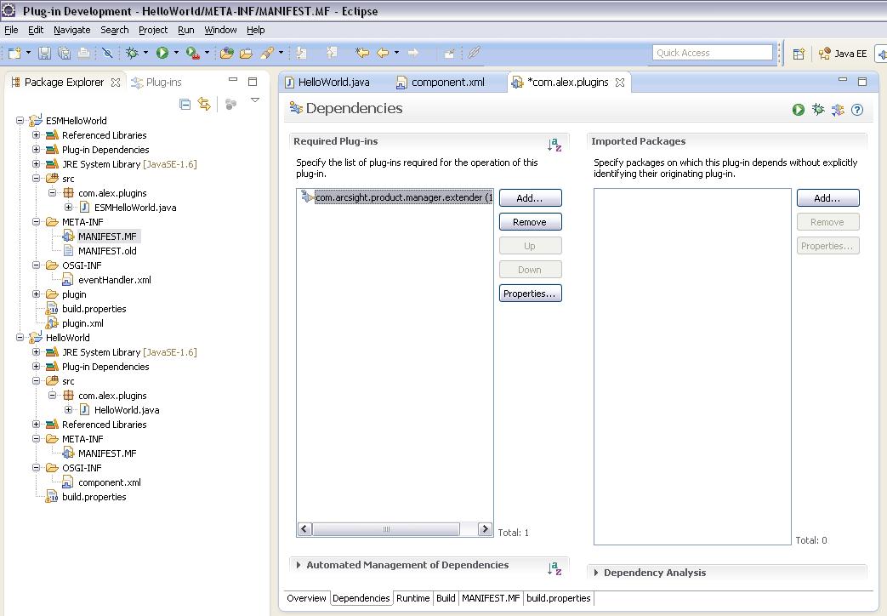The image size is (887, 616).
Task: Maximize the editor area
Action: [862, 82]
